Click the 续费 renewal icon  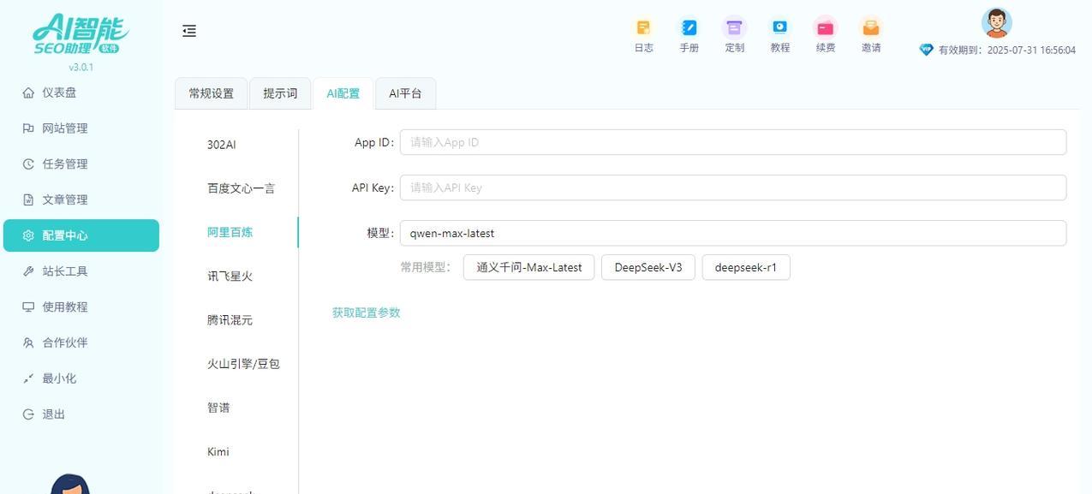click(825, 28)
